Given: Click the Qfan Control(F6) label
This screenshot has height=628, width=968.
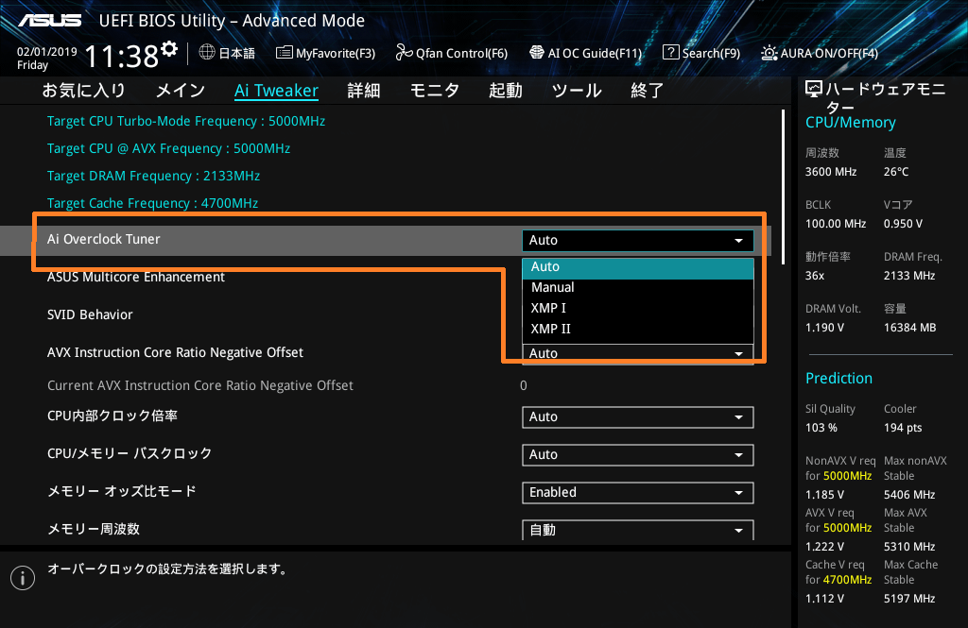Looking at the screenshot, I should (461, 53).
